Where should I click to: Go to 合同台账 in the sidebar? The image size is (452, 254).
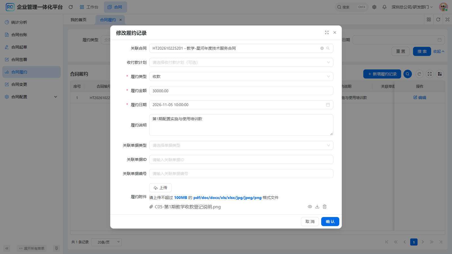click(31, 35)
